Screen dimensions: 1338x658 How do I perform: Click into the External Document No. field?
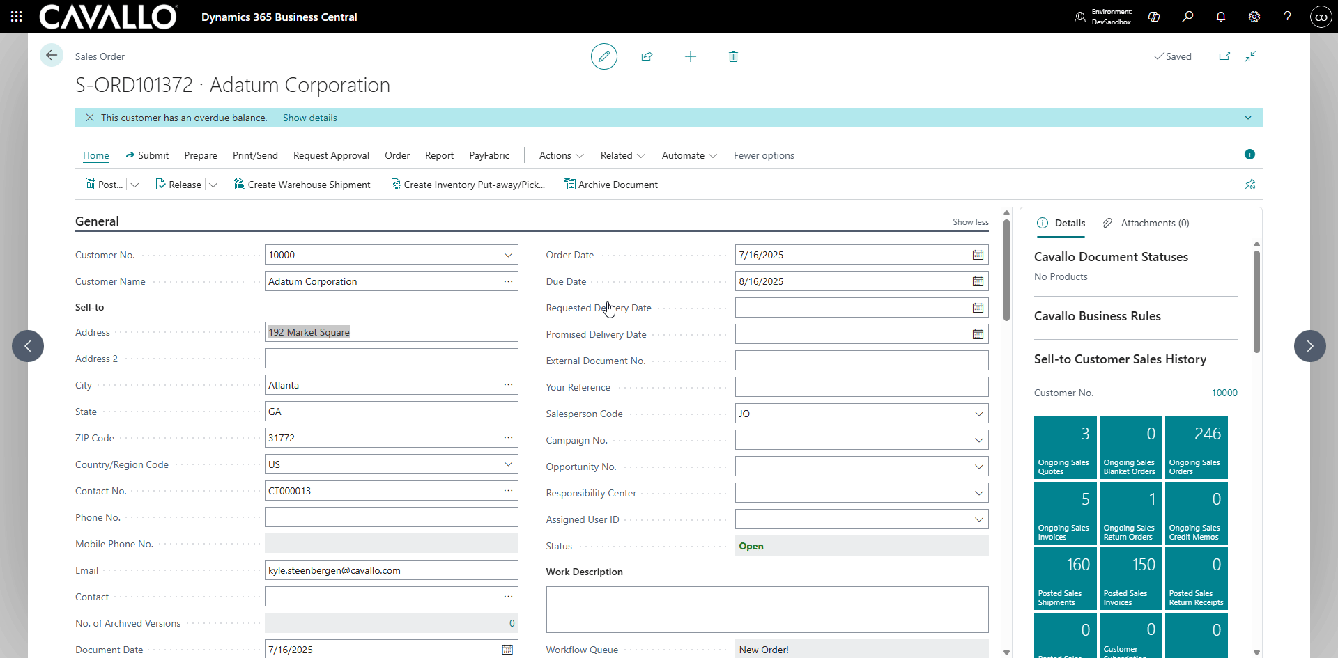click(861, 361)
